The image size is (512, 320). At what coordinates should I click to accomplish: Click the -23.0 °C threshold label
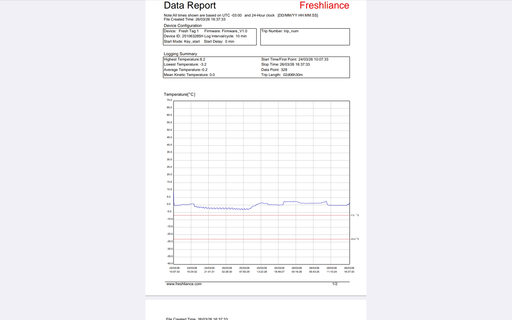tap(355, 239)
